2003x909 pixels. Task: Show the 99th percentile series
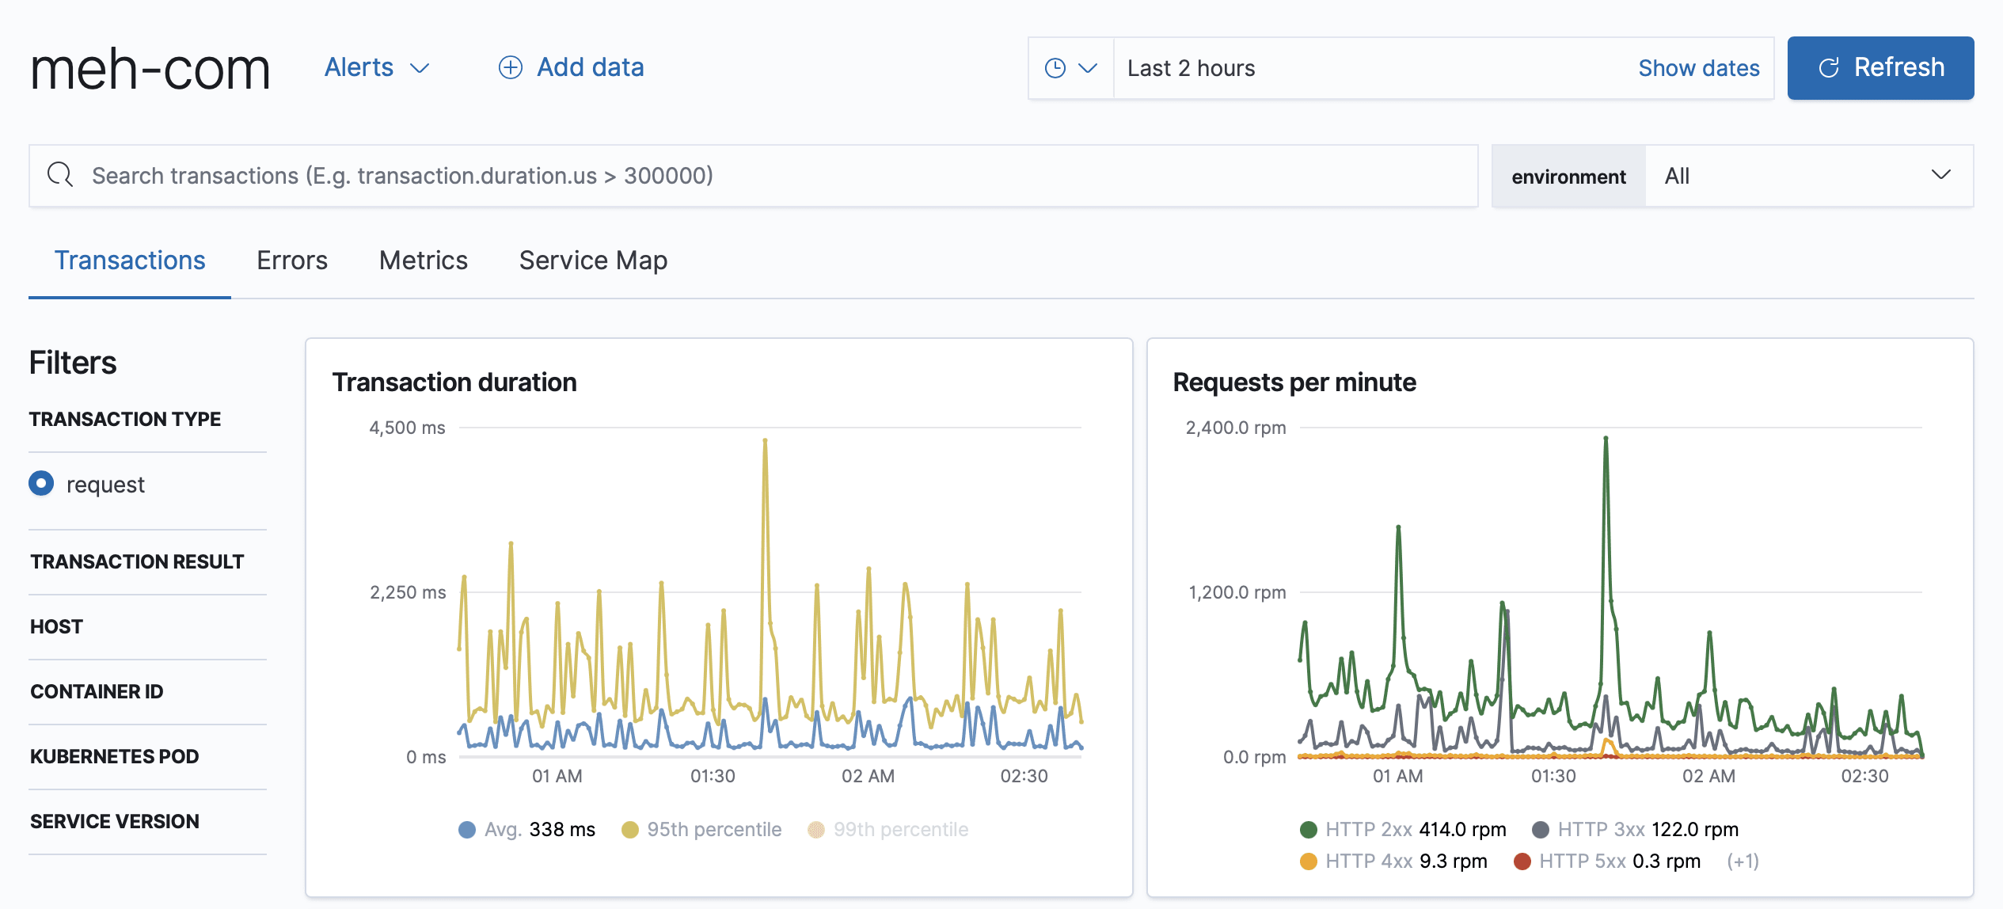899,829
